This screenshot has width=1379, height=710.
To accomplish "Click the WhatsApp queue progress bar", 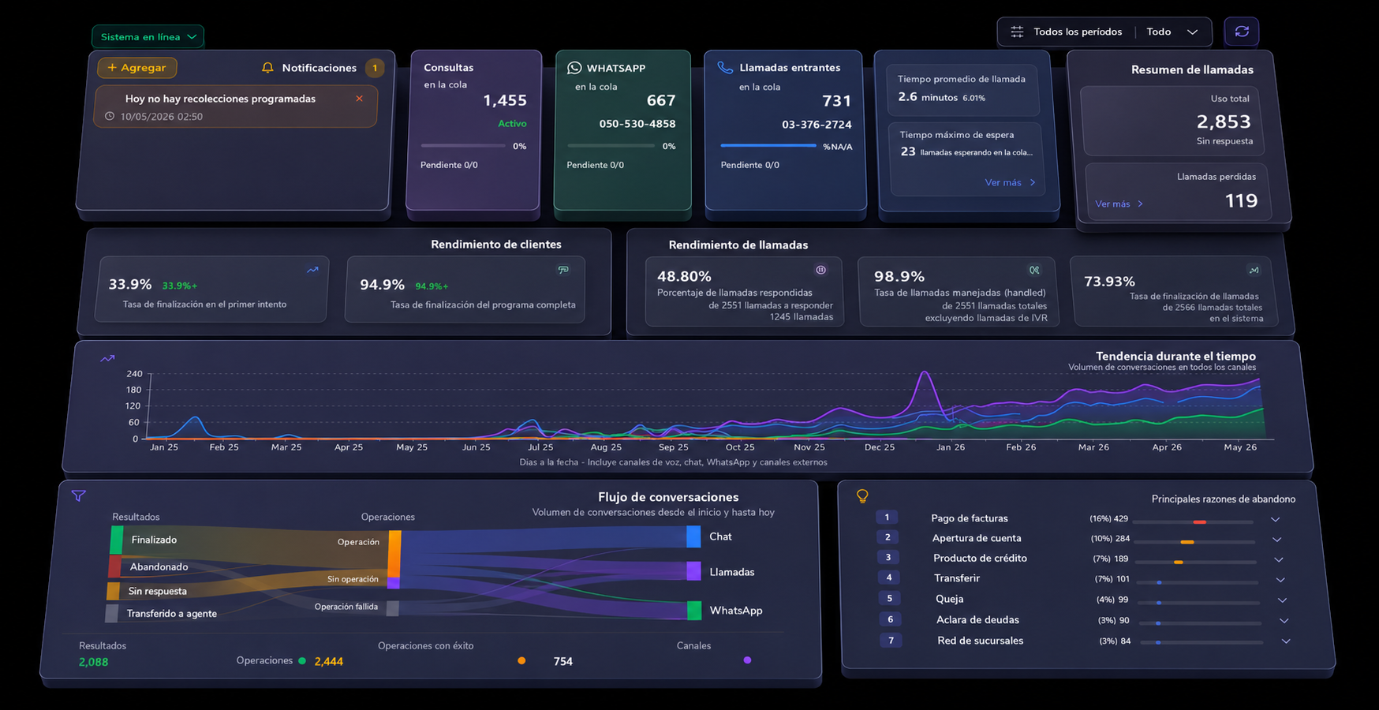I will (611, 146).
